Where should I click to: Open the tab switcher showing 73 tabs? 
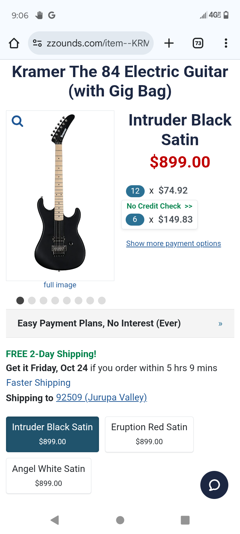[198, 43]
